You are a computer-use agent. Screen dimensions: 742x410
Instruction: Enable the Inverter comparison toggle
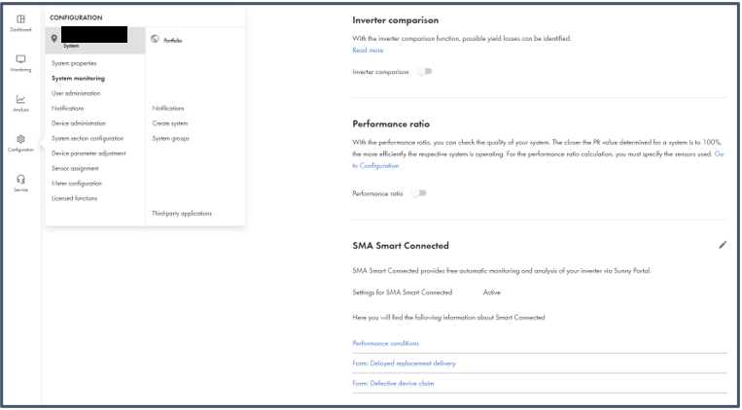424,71
